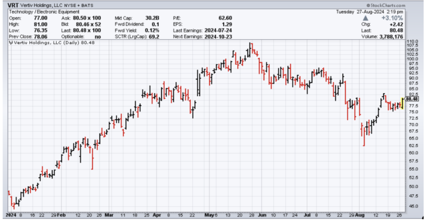Viewport: 427px width, 221px height.
Task: Click the VRT ticker symbol
Action: coord(13,5)
